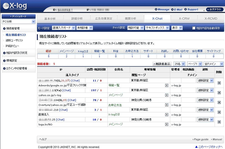Expand the PC分析 selector in sidebar
Screen dimensions: 225x149
click(x=19, y=22)
